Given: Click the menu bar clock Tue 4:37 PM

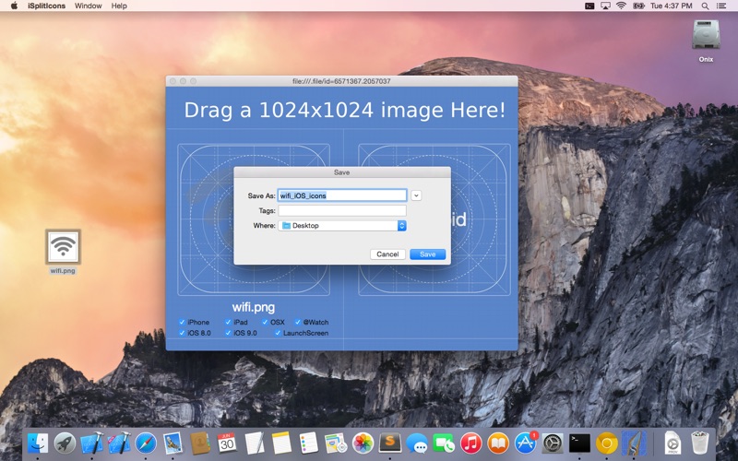Looking at the screenshot, I should 672,6.
